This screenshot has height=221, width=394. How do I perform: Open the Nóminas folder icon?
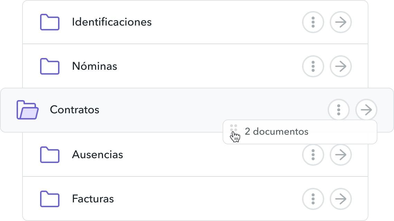coord(50,66)
